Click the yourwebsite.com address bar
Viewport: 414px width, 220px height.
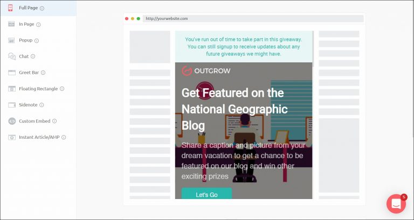click(x=252, y=18)
